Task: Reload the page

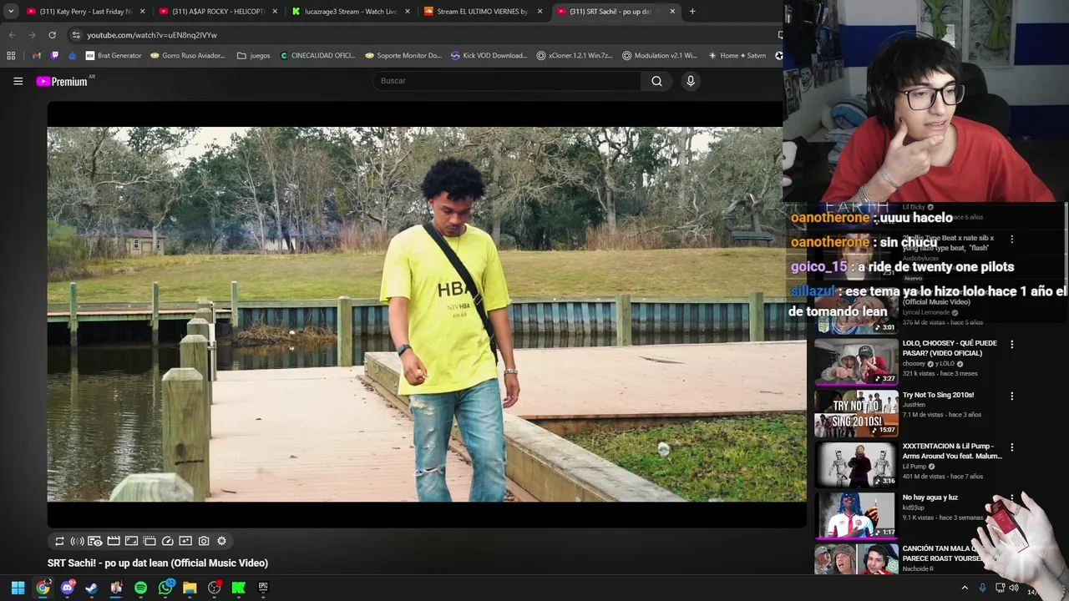Action: (52, 35)
